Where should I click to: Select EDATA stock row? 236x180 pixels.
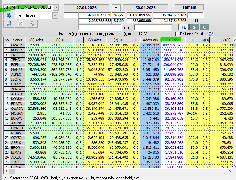(x=118, y=104)
